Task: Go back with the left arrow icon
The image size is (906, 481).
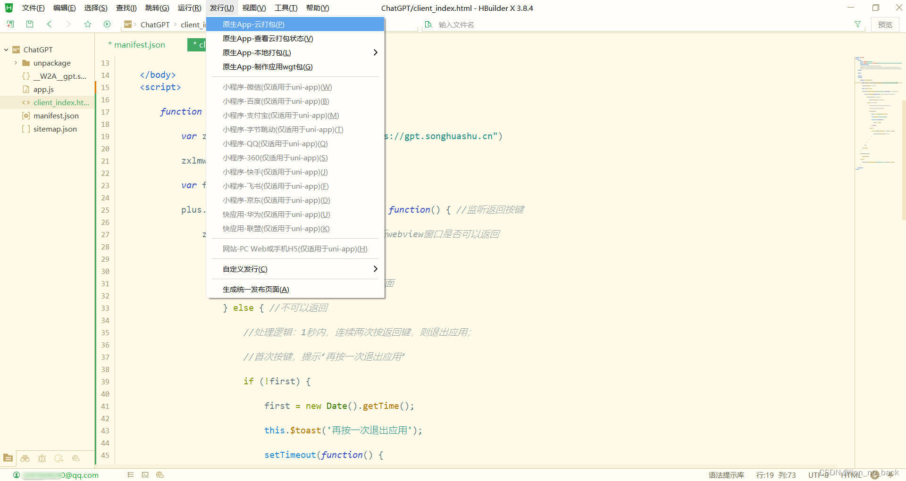Action: 49,24
